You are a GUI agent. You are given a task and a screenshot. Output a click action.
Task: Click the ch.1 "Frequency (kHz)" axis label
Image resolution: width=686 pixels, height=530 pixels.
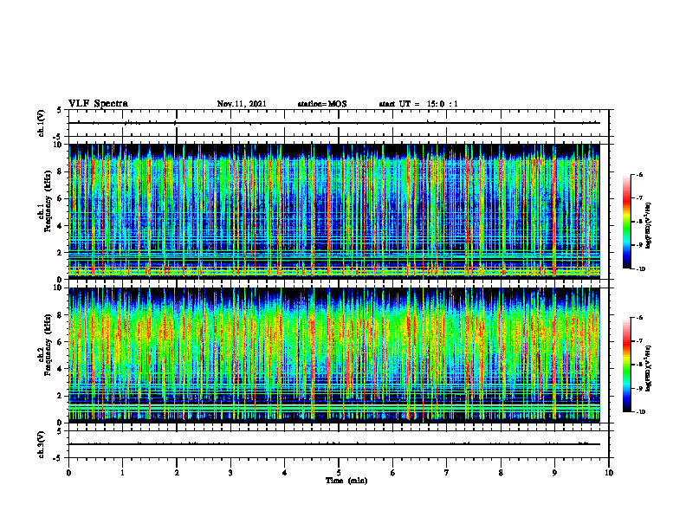tap(48, 202)
